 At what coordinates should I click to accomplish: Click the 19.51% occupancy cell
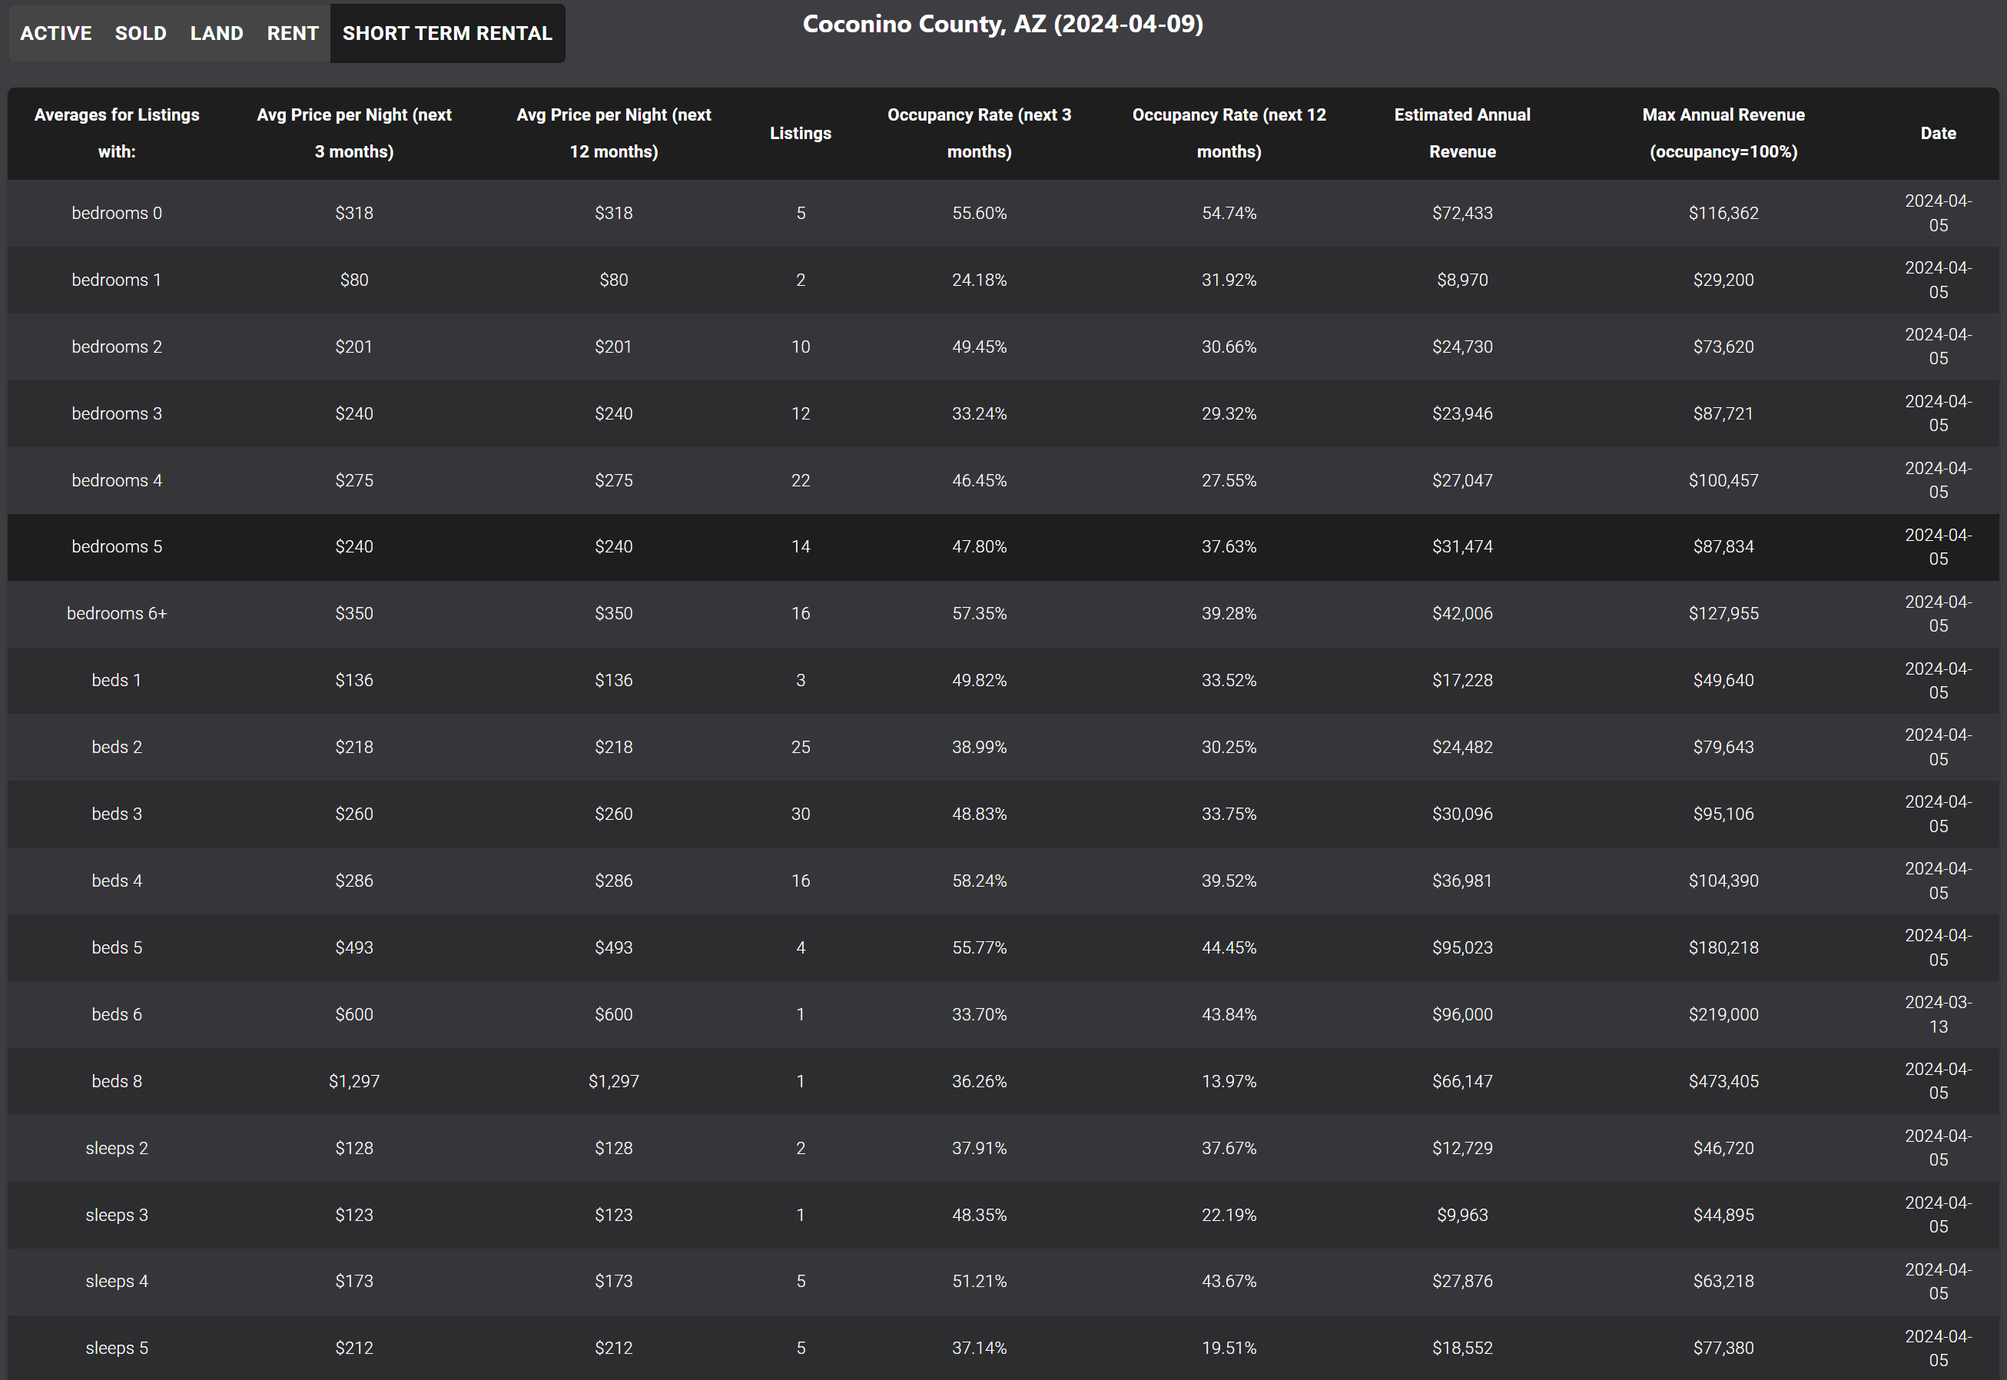1229,1348
